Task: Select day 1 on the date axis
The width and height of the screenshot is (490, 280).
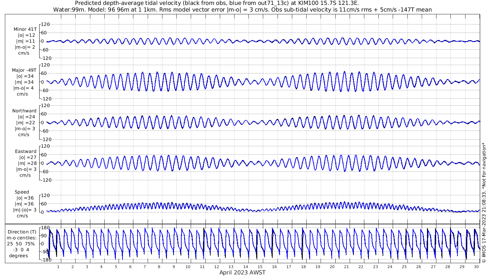Action: tap(58, 267)
